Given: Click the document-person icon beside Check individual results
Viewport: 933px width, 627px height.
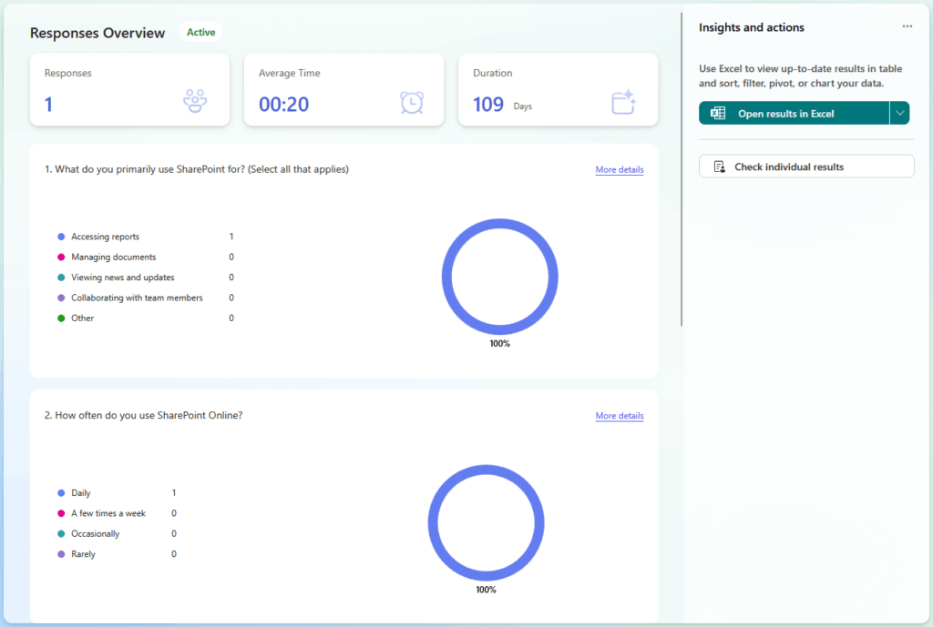Looking at the screenshot, I should (720, 167).
